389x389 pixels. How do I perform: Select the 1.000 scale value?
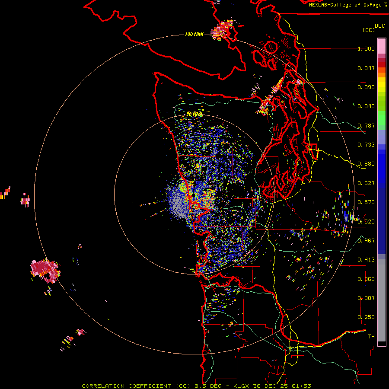click(366, 48)
